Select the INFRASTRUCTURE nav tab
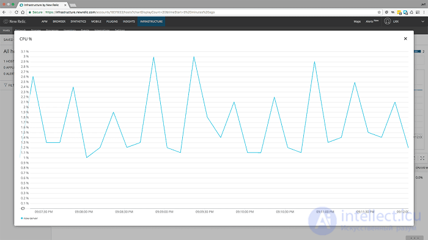Viewport: 428px width, 240px height. [x=151, y=21]
